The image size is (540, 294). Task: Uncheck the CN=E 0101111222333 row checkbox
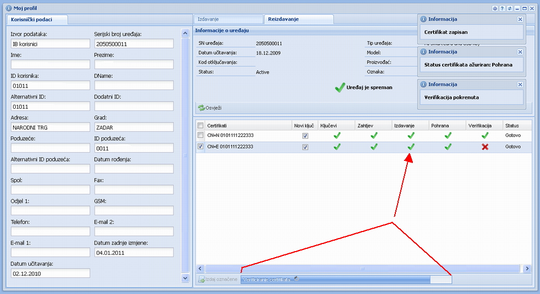(201, 147)
